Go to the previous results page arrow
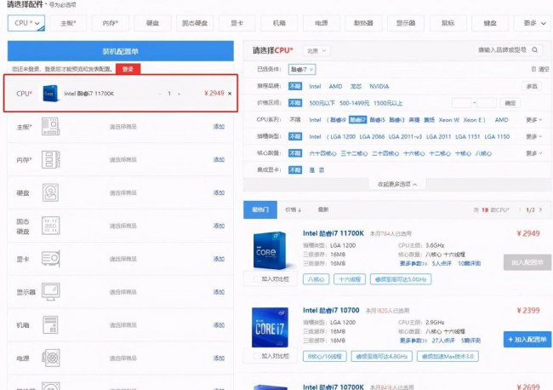The image size is (553, 390). tap(520, 209)
